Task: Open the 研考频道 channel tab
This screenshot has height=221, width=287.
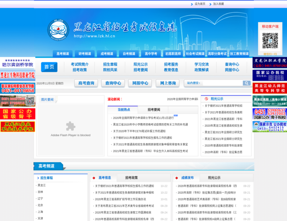Action: pyautogui.click(x=85, y=53)
